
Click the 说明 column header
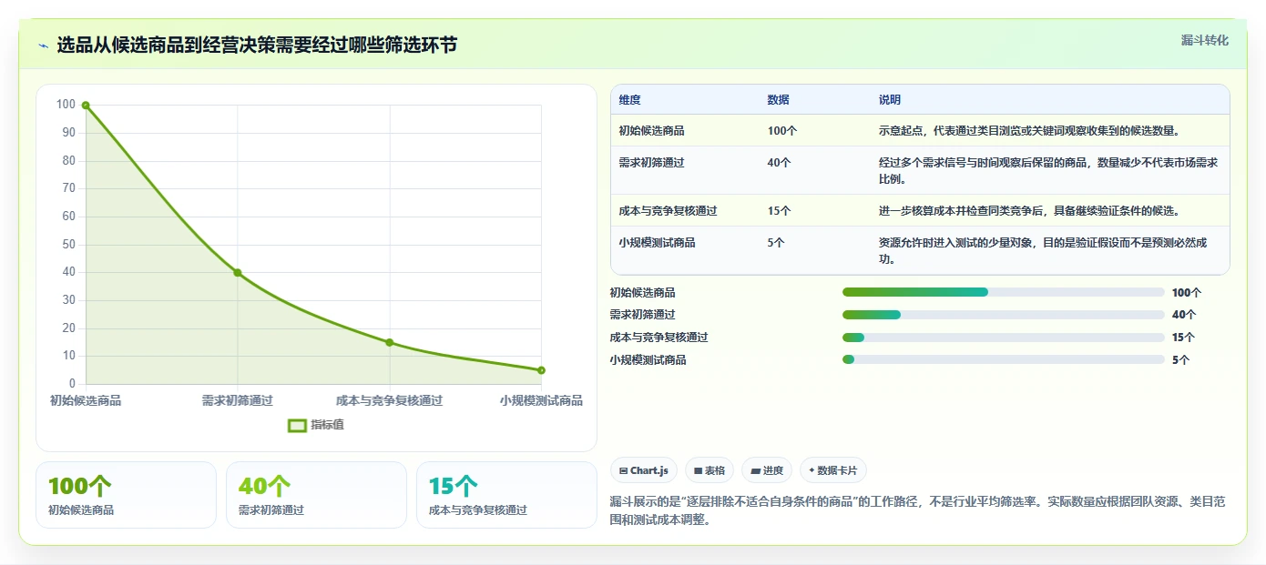[x=890, y=100]
